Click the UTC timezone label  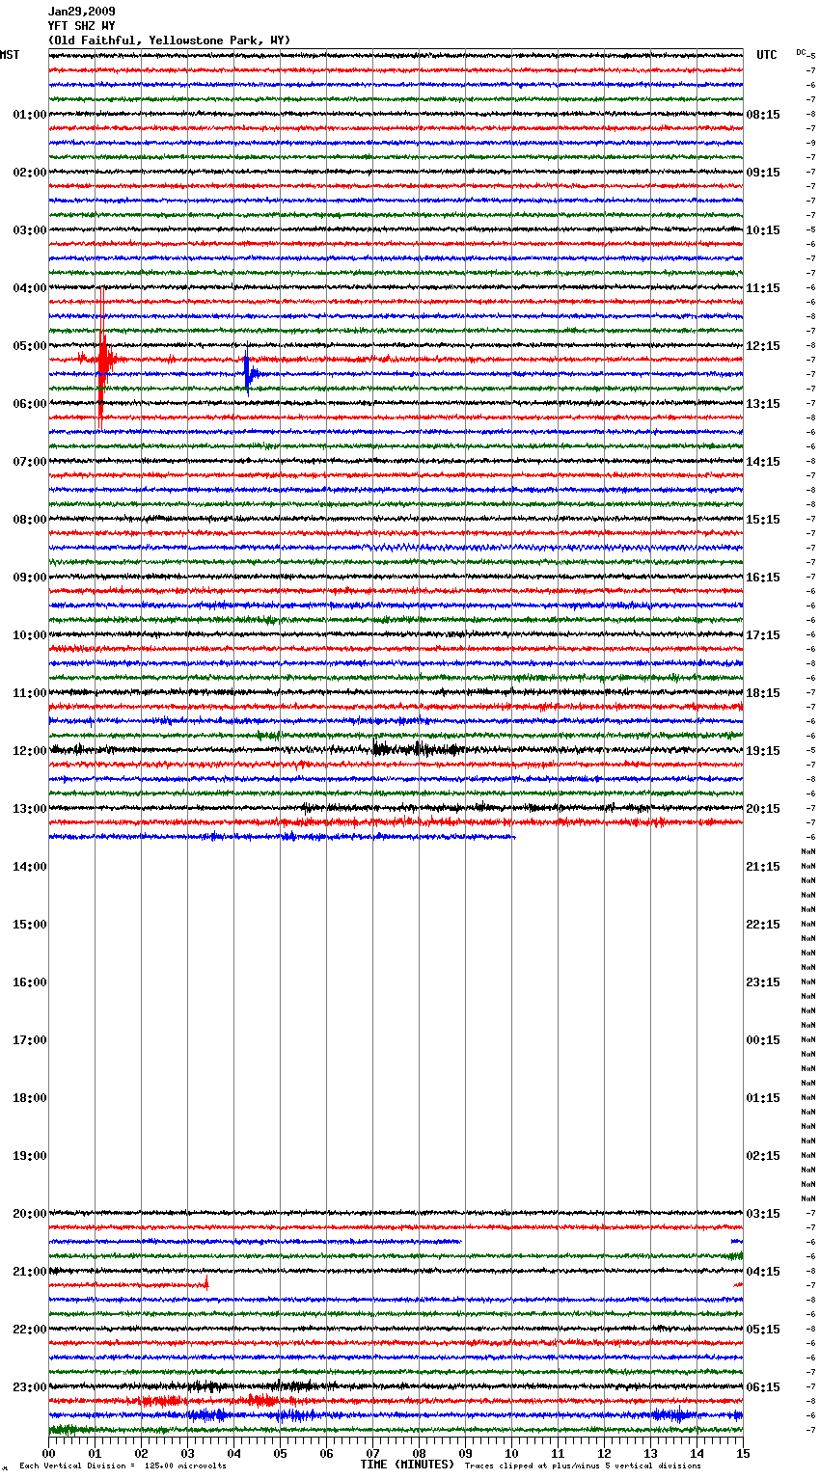767,55
